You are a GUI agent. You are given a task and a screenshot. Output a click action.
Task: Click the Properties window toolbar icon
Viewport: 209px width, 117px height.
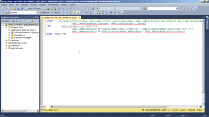184,8
